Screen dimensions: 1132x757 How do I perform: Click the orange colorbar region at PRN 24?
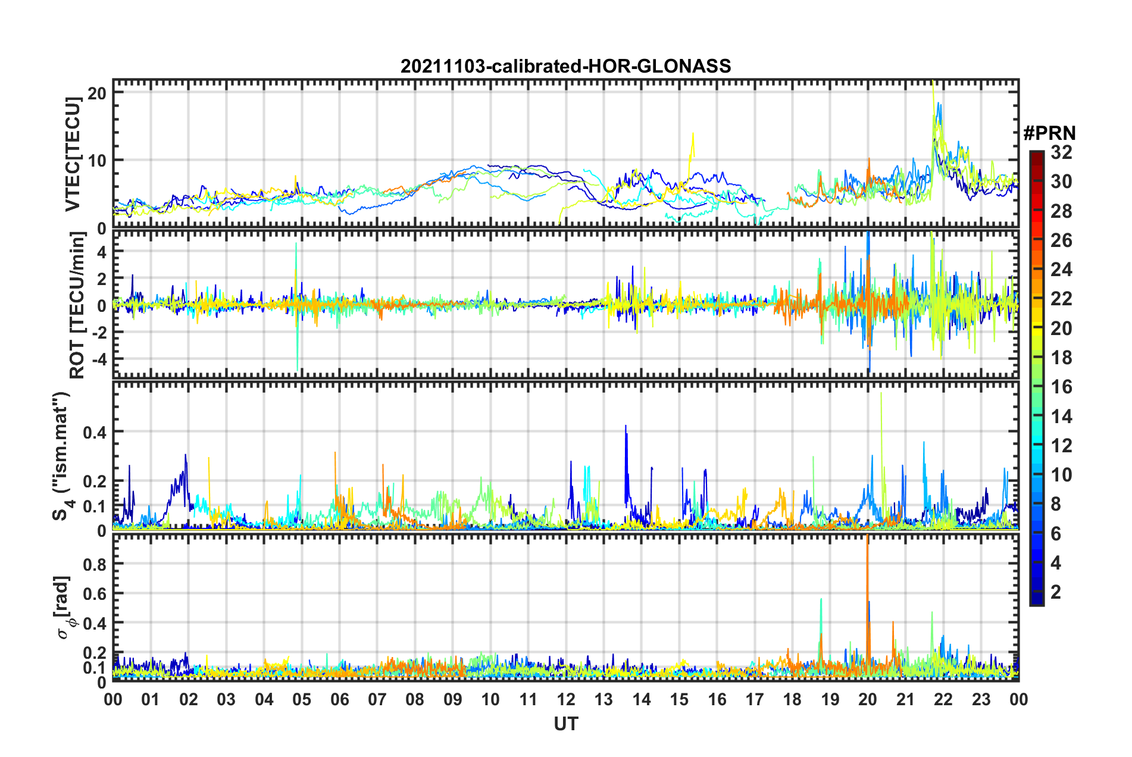coord(1036,270)
